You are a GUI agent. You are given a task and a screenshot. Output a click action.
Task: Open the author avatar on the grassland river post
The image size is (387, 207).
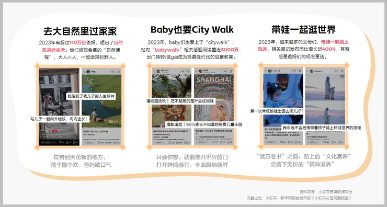coord(88,72)
